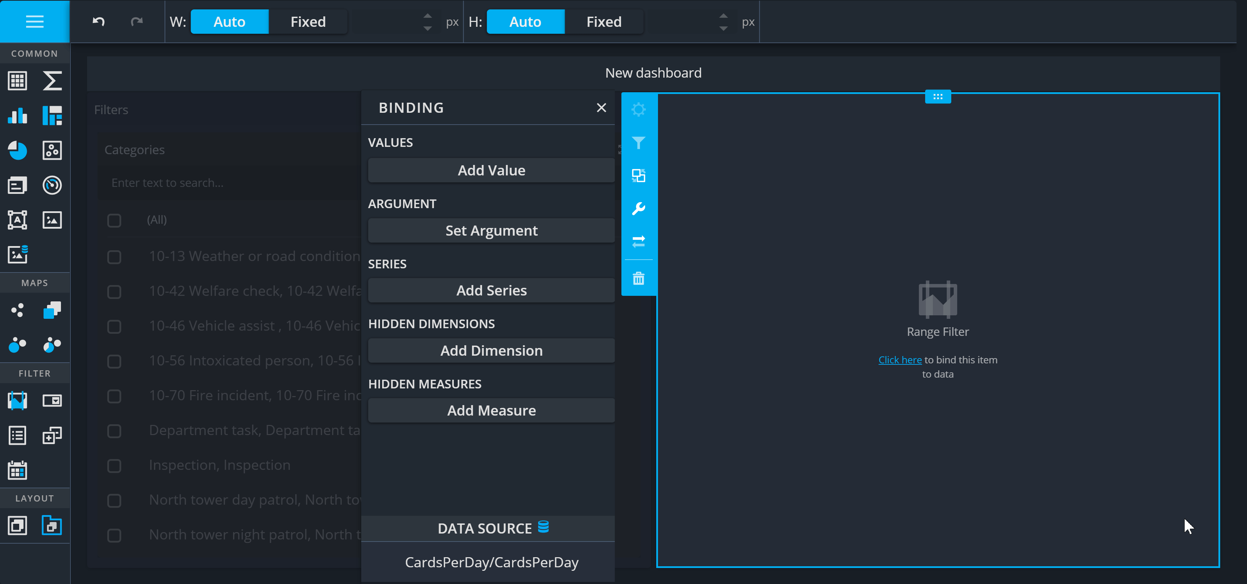This screenshot has height=584, width=1247.
Task: Increase height with the up arrow
Action: [x=723, y=15]
